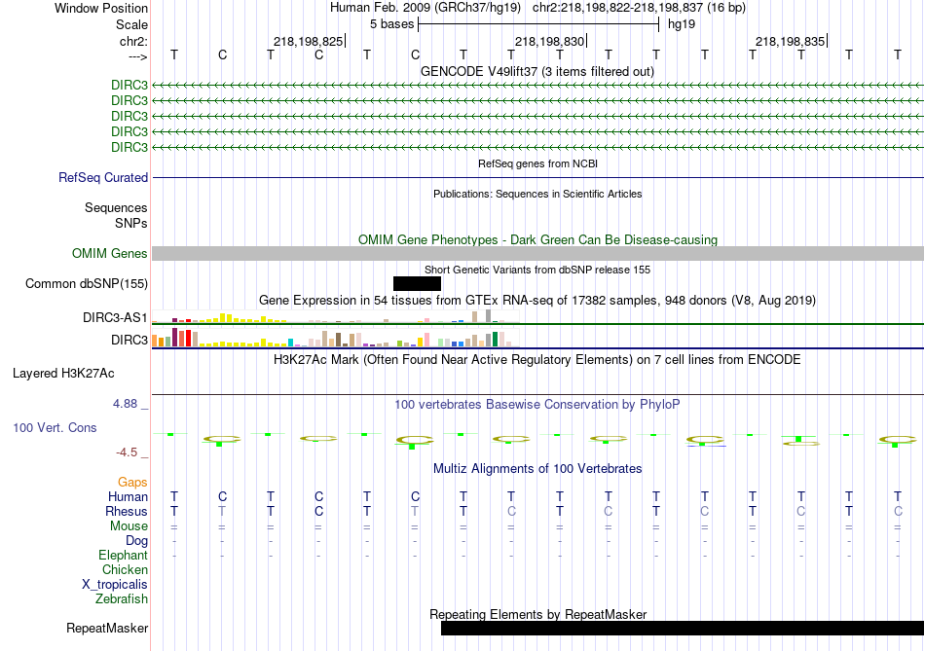This screenshot has width=925, height=651.
Task: Click the Sequences track label
Action: point(116,207)
